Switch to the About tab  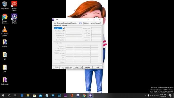click(98, 23)
